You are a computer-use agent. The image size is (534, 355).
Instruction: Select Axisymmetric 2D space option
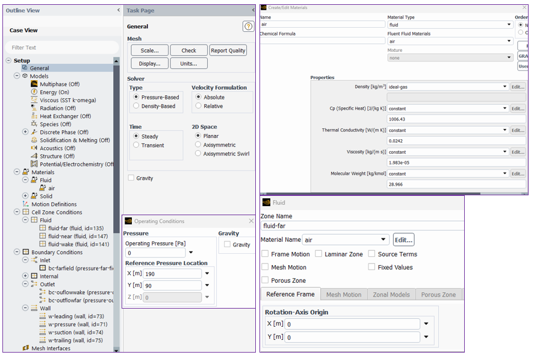[198, 145]
